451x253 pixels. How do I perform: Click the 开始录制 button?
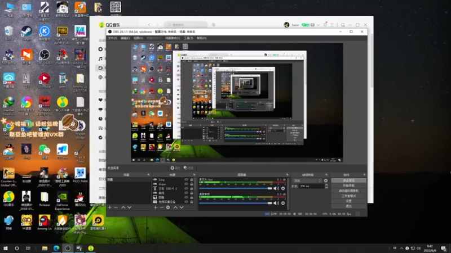click(348, 186)
